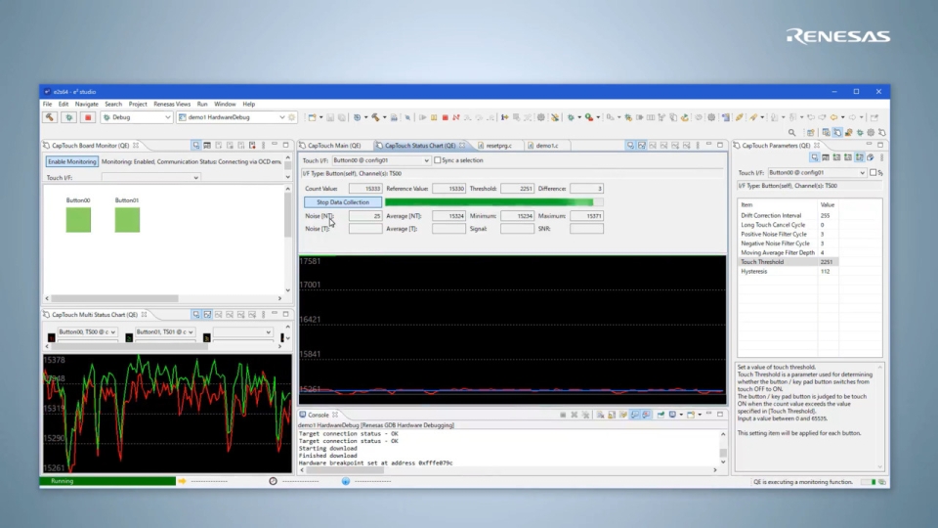Open the Renesas Views menu
This screenshot has height=528, width=938.
(172, 105)
